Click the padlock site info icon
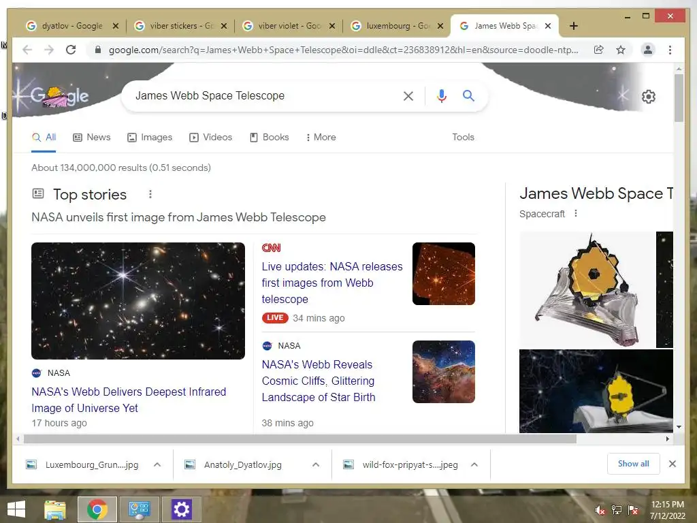Viewport: 697px width, 523px height. coord(98,50)
